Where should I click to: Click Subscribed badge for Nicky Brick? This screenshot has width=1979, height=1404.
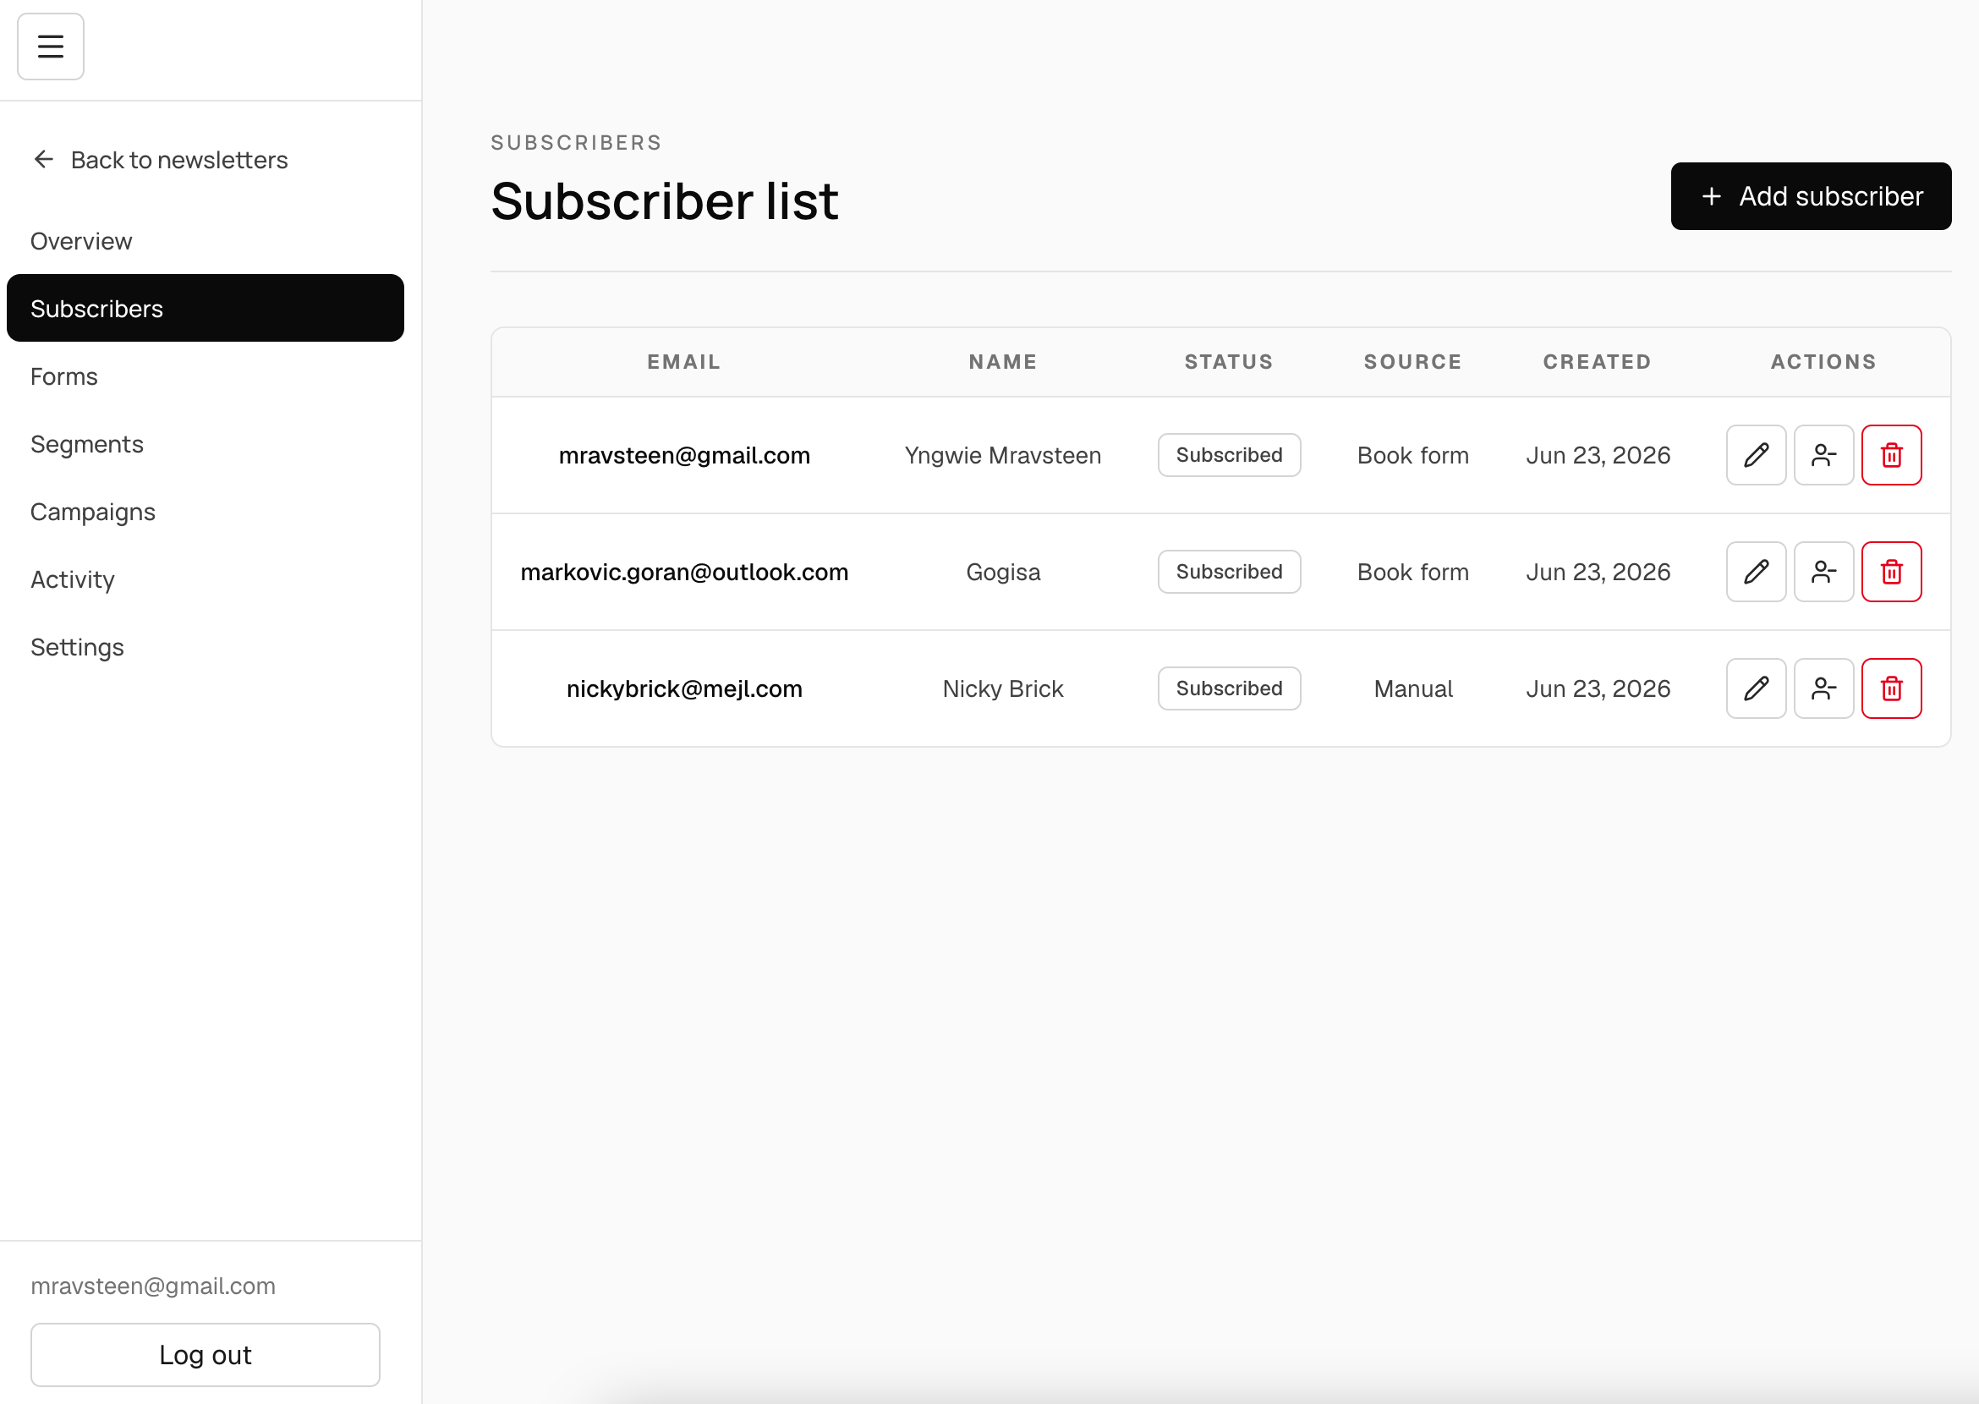(1229, 688)
